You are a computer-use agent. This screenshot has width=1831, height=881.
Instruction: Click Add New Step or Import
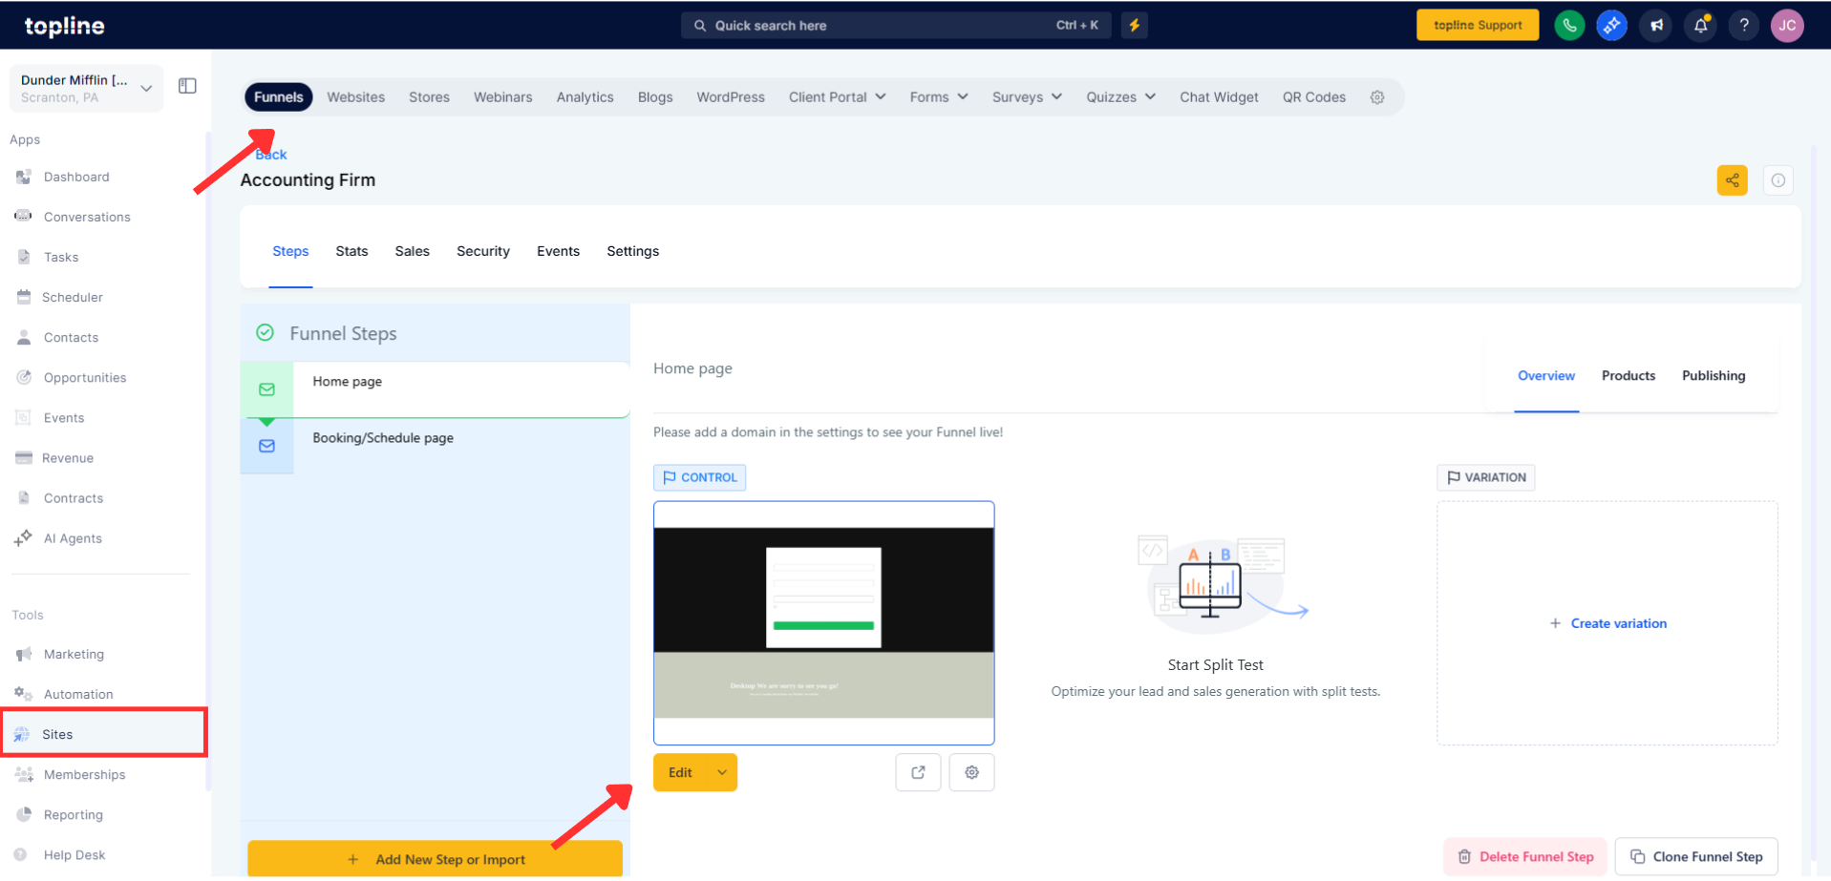pyautogui.click(x=436, y=859)
